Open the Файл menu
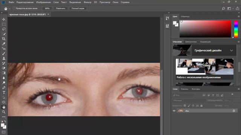This screenshot has height=135, width=241. pos(11,2)
